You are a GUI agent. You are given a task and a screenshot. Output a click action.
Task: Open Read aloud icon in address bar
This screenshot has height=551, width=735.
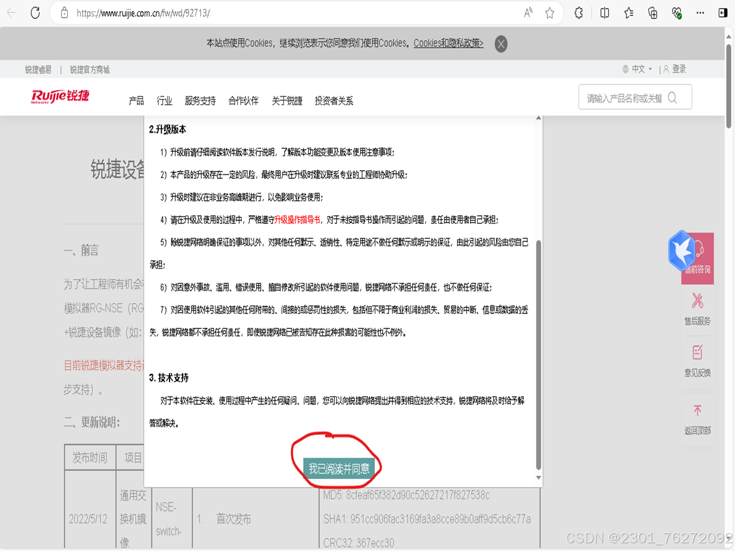(x=528, y=13)
